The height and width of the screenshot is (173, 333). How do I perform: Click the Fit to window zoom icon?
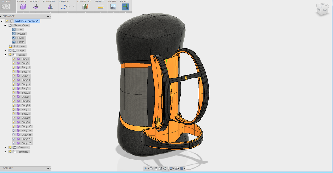pos(165,168)
